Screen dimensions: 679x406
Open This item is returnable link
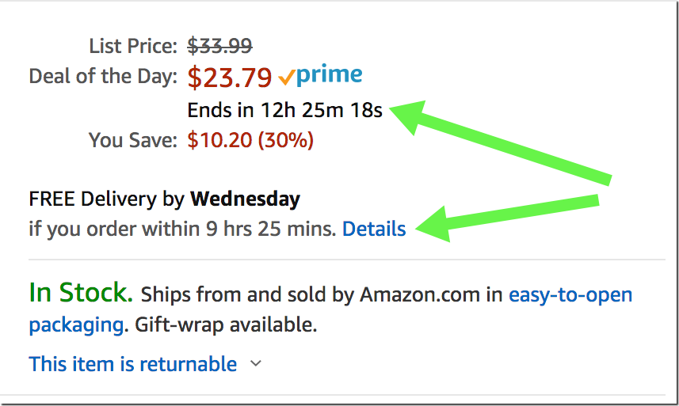133,363
